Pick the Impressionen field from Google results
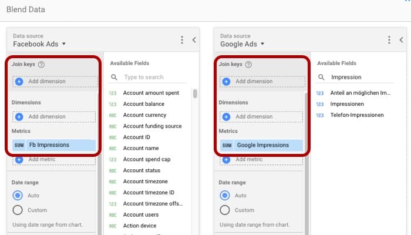The image size is (411, 235). tap(349, 104)
